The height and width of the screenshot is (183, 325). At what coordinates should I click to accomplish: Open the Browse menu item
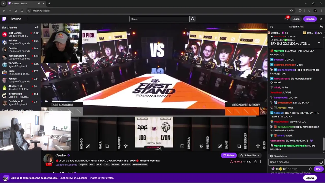pyautogui.click(x=16, y=19)
